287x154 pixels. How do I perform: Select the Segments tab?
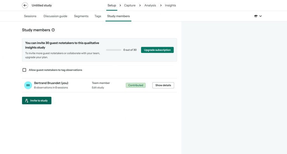point(81,16)
